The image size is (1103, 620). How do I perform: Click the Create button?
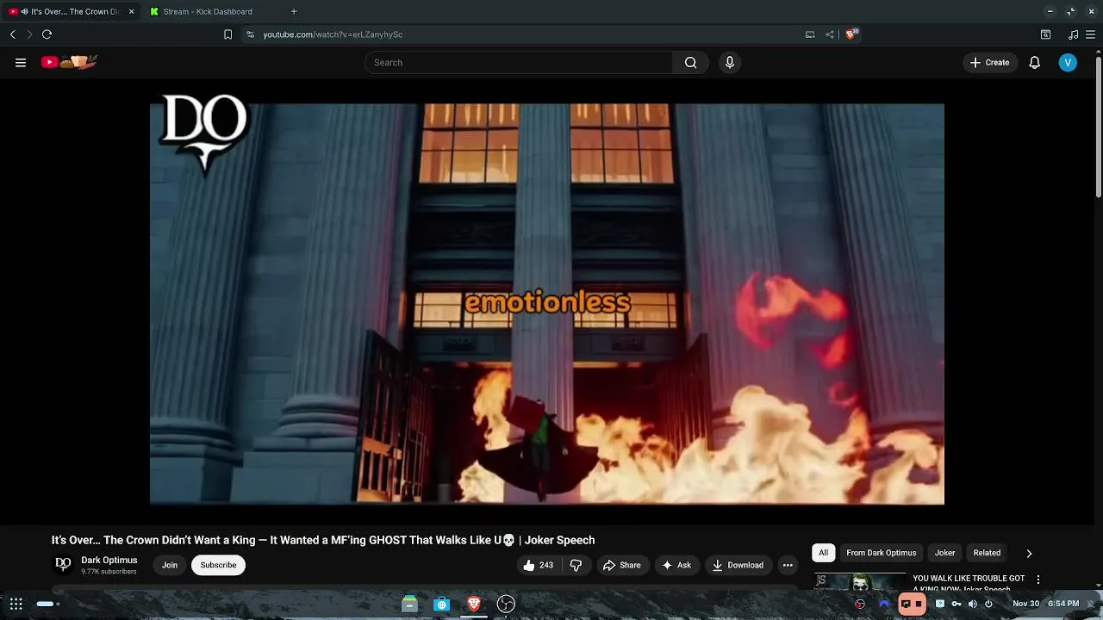click(x=989, y=62)
